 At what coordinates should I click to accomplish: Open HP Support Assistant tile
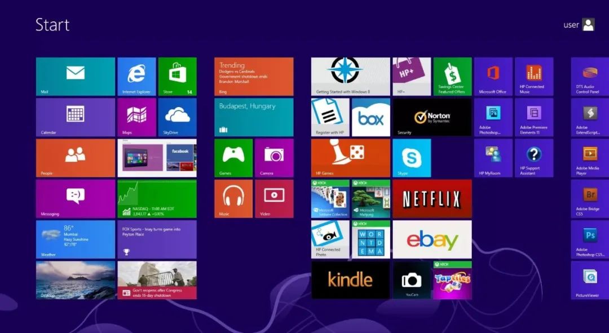point(534,158)
